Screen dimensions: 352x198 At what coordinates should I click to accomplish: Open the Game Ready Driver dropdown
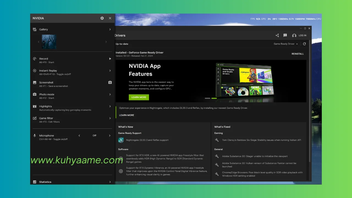tap(286, 44)
